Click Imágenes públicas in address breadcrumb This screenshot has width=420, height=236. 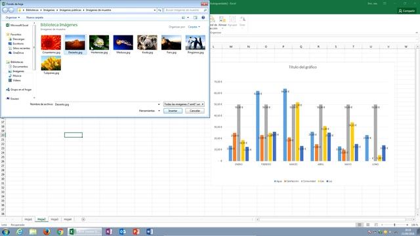pos(70,10)
